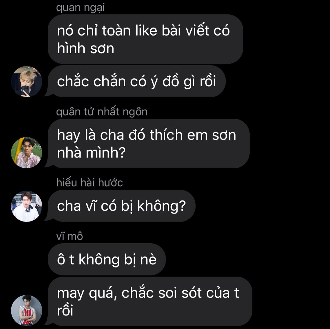
Task: Tap sender name 'quân tử nhất ngôn'
Action: tap(102, 112)
